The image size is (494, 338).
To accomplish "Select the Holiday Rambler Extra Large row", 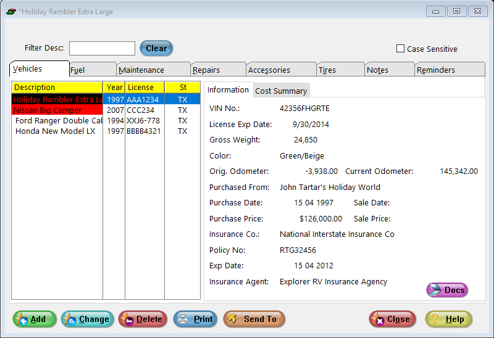I will 106,99.
